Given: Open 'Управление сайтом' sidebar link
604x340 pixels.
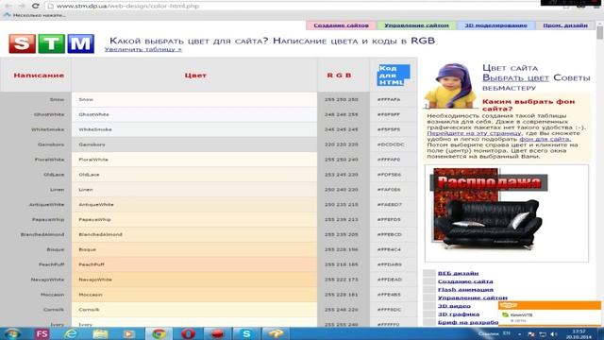Looking at the screenshot, I should 472,297.
